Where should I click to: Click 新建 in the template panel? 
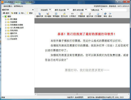14,13
